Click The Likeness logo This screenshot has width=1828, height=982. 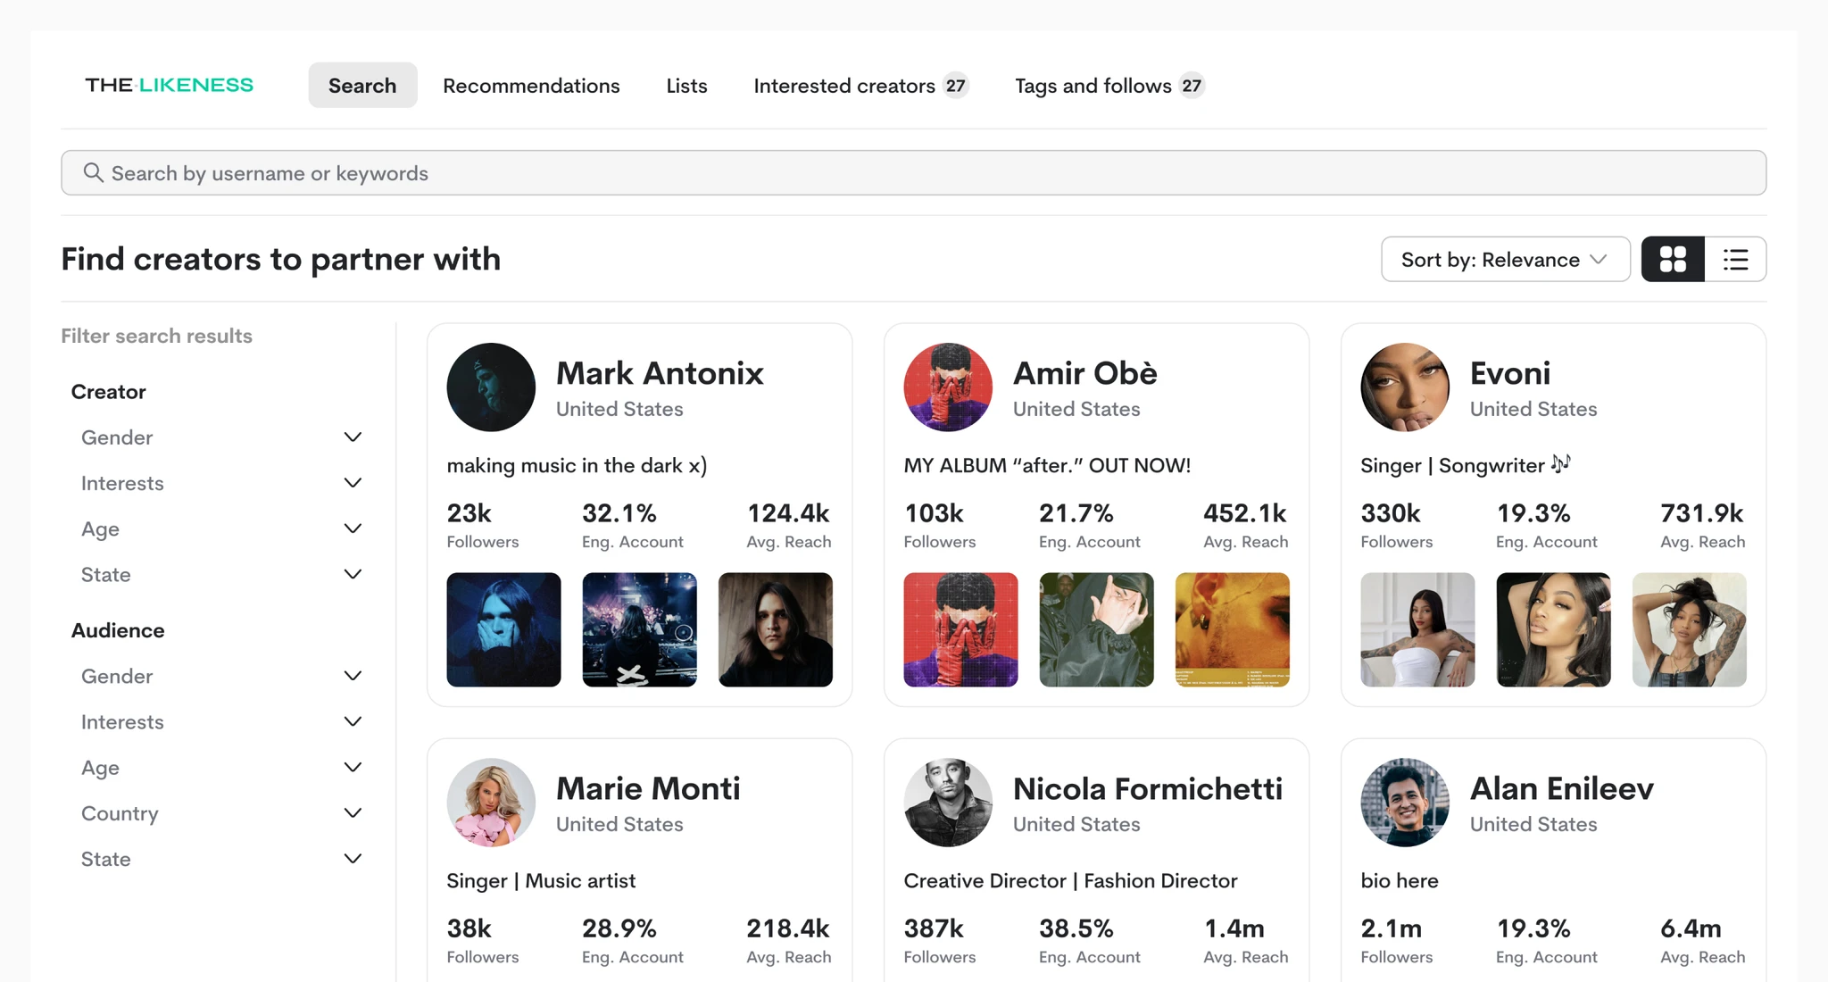tap(170, 85)
